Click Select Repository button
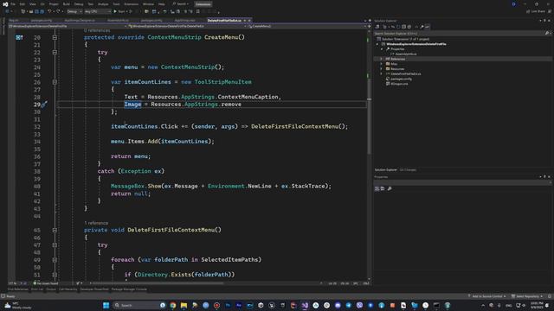 pos(526,296)
